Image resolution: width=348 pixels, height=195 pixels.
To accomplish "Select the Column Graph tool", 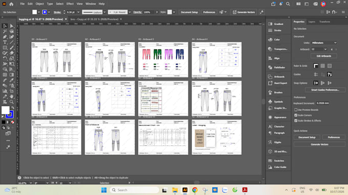I will pos(5,91).
